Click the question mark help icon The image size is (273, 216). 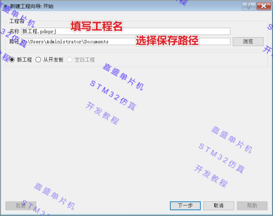pos(249,6)
